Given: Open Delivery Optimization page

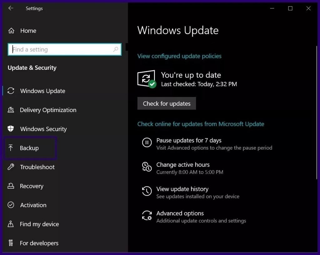Looking at the screenshot, I should tap(48, 110).
